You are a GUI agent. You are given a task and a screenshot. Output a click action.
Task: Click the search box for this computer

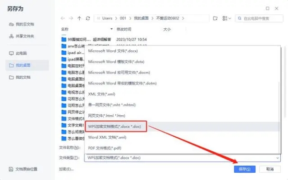point(259,18)
